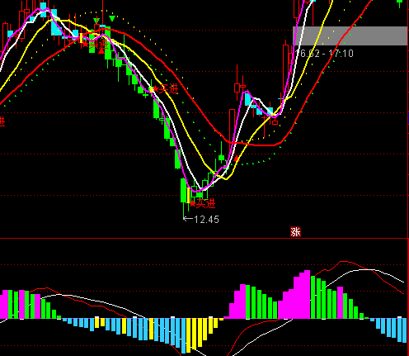Screen dimensions: 409x356
Task: Select the 12.45 low price label
Action: [206, 220]
